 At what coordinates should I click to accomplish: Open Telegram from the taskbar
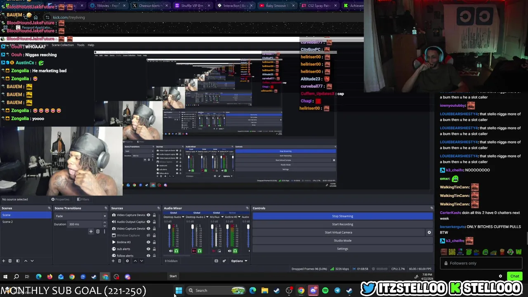337,290
